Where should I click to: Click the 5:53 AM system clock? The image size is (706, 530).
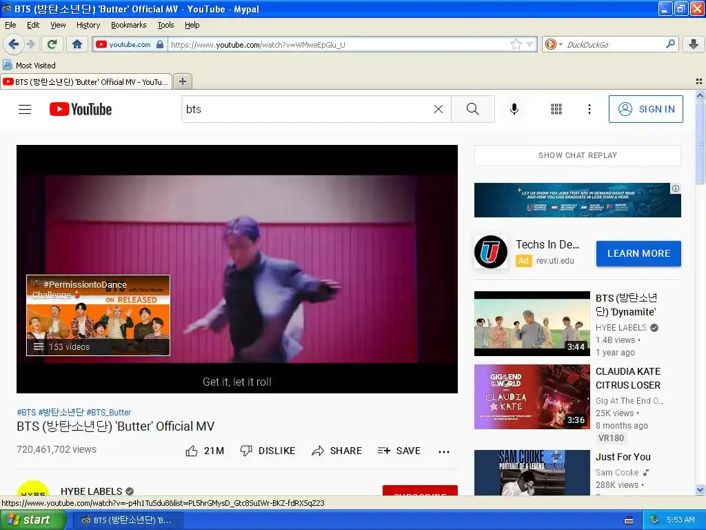(x=680, y=520)
